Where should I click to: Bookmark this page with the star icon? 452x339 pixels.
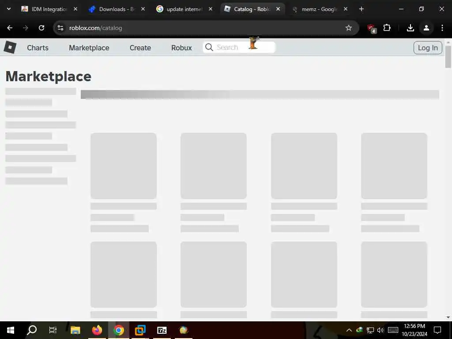coord(349,28)
